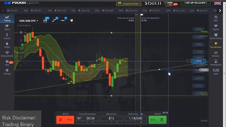Open the drawings tool icon
The image size is (226, 127).
click(63, 20)
